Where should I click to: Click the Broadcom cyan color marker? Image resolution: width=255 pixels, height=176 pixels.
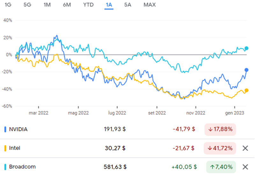[x=5, y=167]
